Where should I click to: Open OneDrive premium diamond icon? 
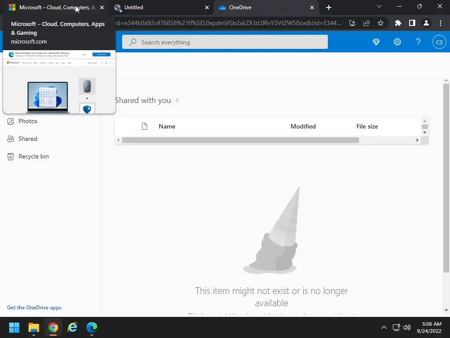click(376, 42)
